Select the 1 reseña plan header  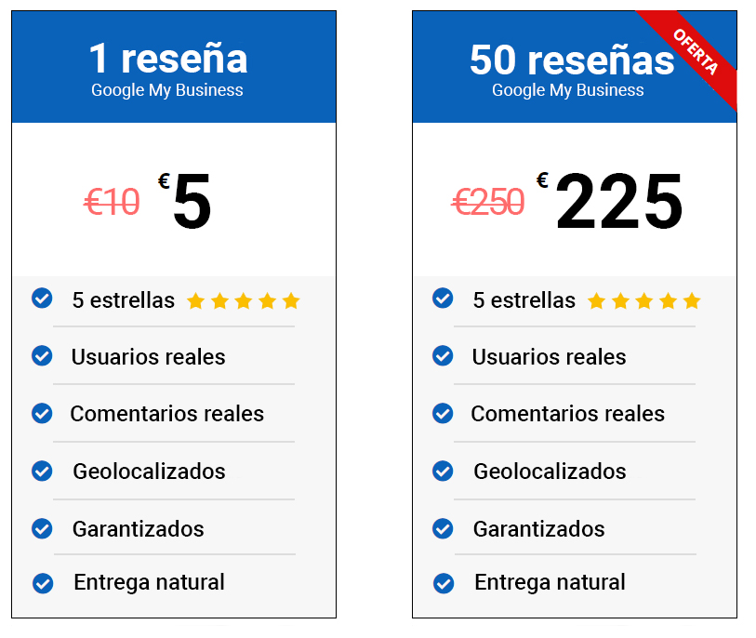174,67
